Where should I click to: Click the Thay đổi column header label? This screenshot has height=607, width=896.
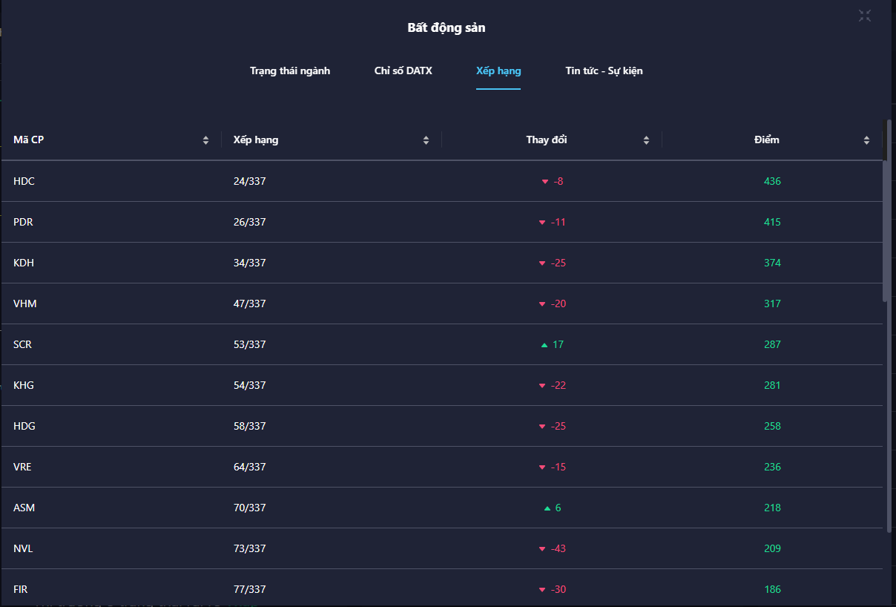(547, 140)
